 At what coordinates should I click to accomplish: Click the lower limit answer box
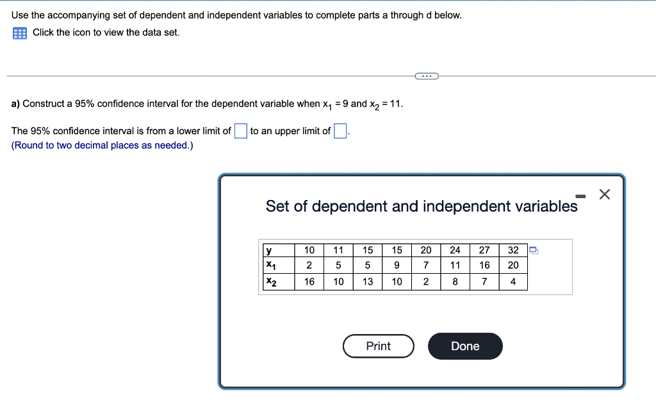tap(240, 131)
